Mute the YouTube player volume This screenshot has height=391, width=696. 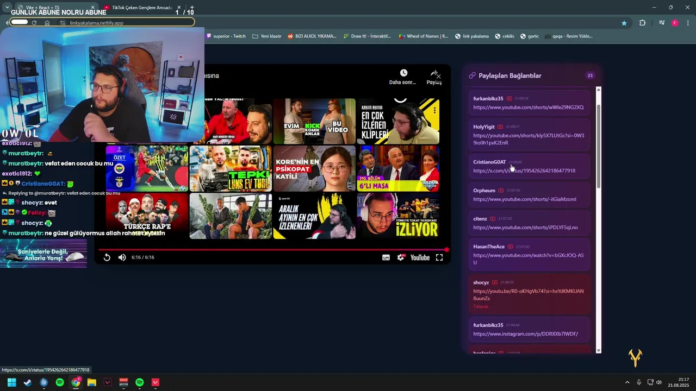tap(122, 257)
